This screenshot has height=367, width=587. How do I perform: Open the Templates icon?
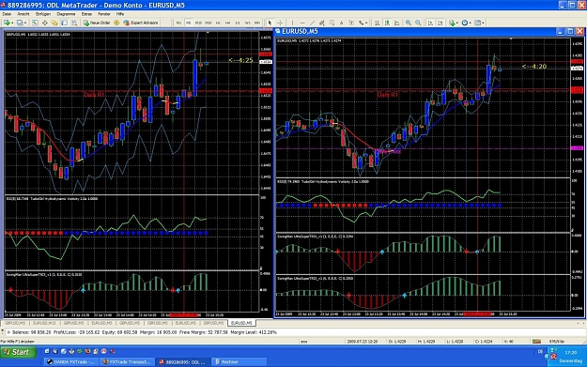click(478, 23)
